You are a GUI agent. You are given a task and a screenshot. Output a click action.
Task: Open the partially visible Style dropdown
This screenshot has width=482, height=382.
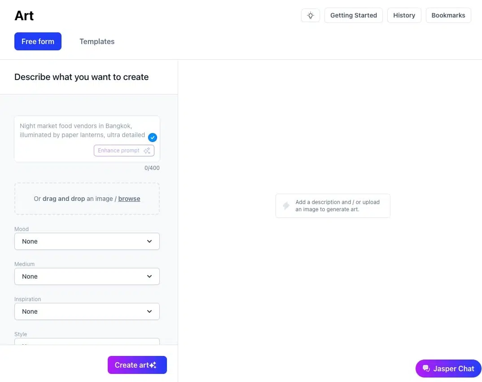pos(87,342)
